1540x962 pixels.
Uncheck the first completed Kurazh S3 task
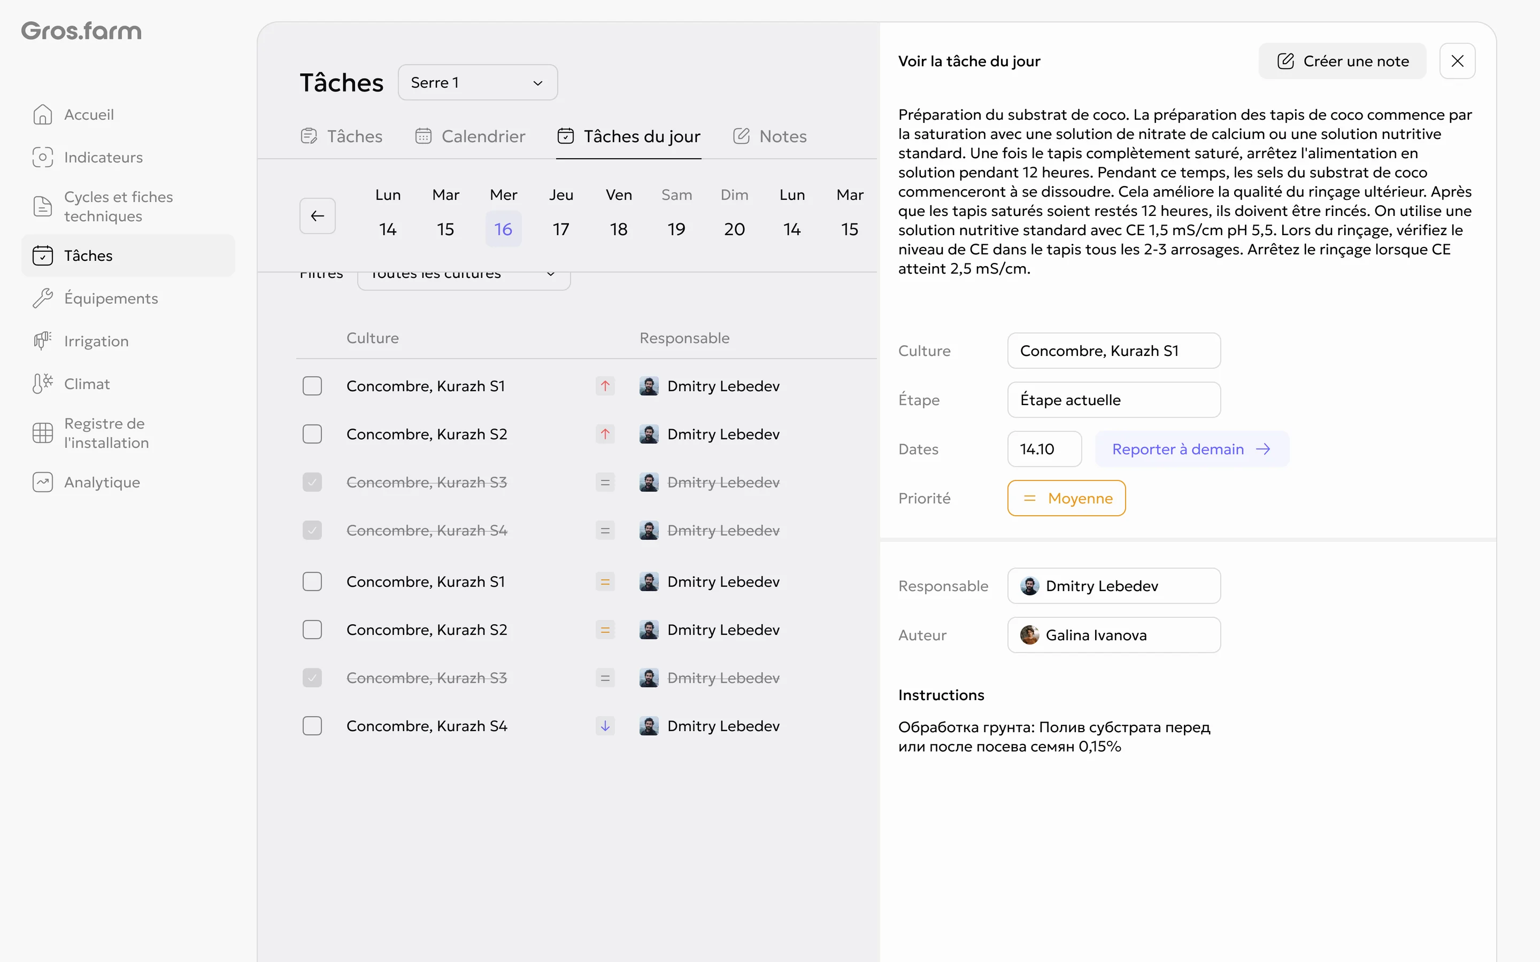(312, 482)
